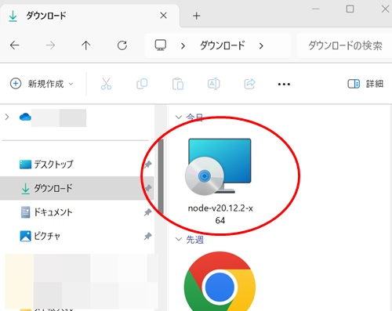
Task: Click the node-v20.12.2-x64 file name
Action: click(x=220, y=215)
